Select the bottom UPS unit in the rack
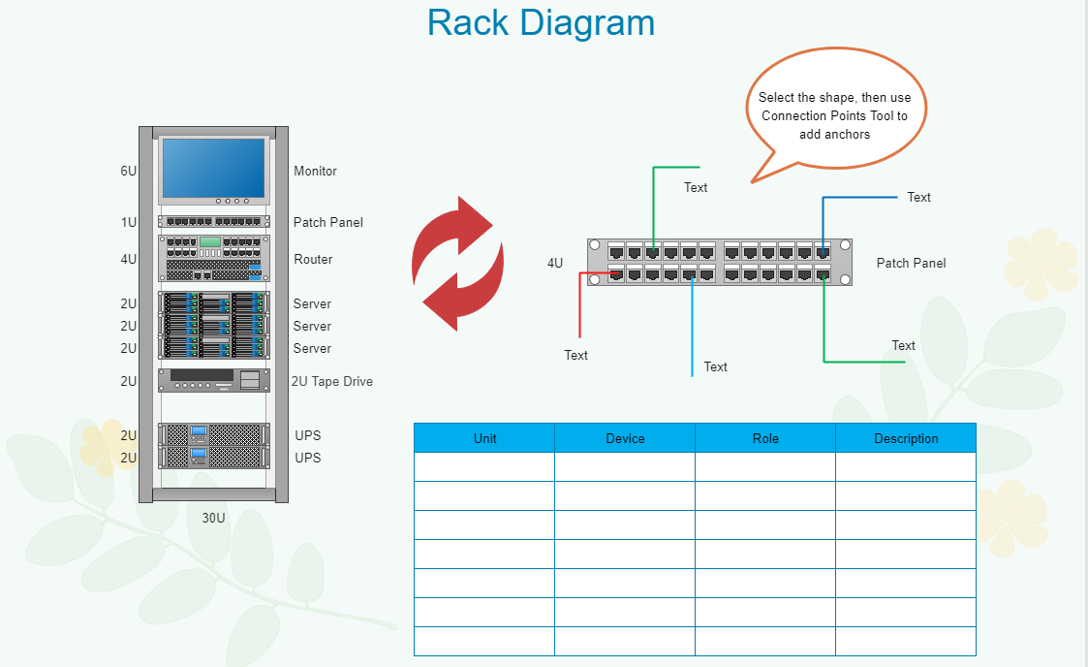Screen dimensions: 1088x667 pyautogui.click(x=213, y=458)
